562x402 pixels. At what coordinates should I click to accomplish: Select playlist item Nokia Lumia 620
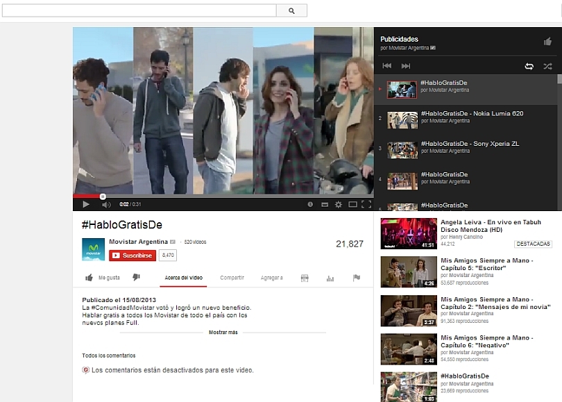pos(466,120)
